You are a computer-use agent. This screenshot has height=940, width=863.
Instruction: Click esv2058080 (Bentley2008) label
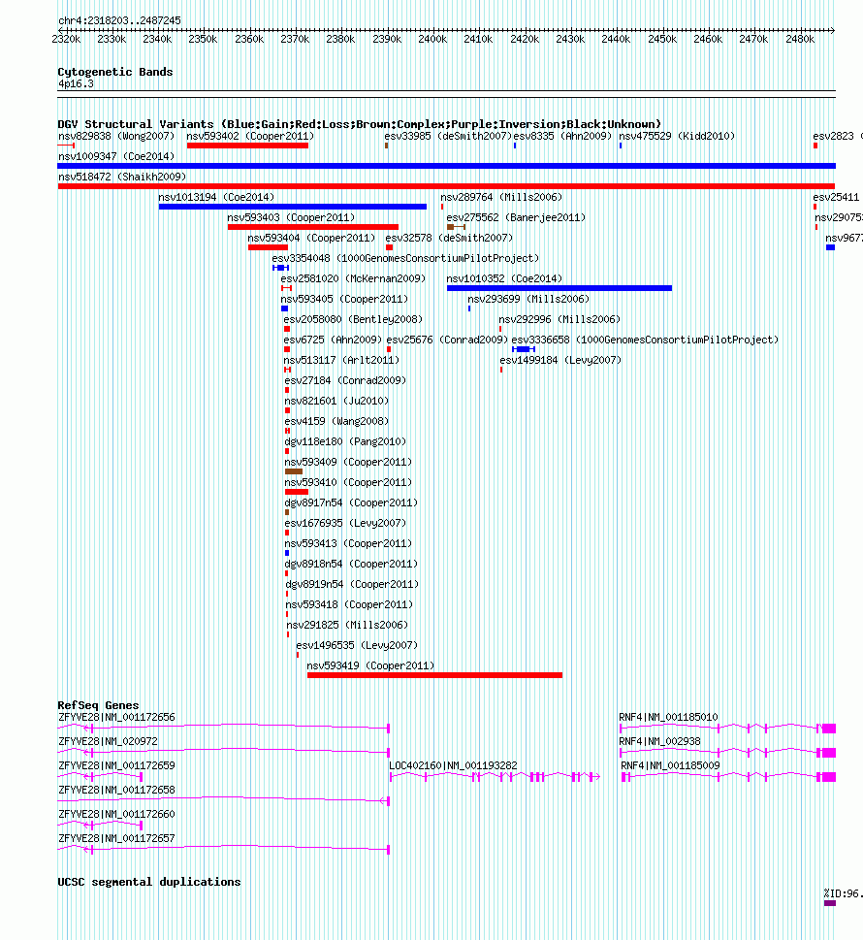coord(353,319)
